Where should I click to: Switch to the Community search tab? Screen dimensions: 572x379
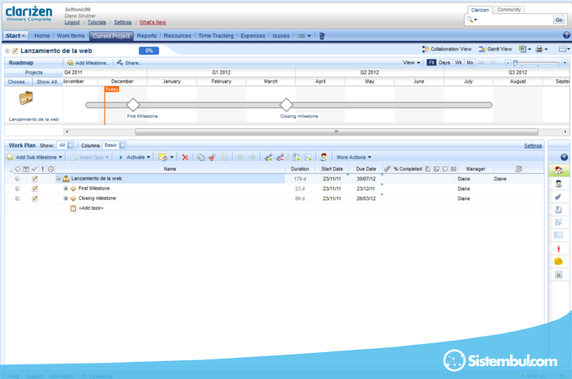(510, 9)
